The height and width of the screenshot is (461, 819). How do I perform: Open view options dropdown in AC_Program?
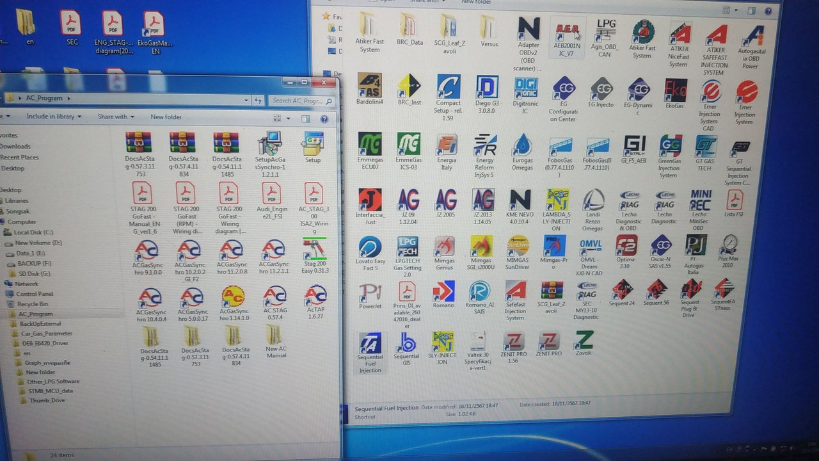pyautogui.click(x=288, y=118)
